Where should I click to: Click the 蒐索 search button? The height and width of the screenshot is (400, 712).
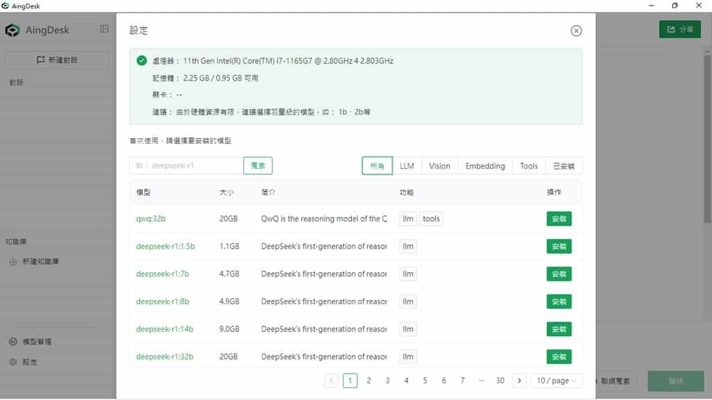[x=258, y=165]
